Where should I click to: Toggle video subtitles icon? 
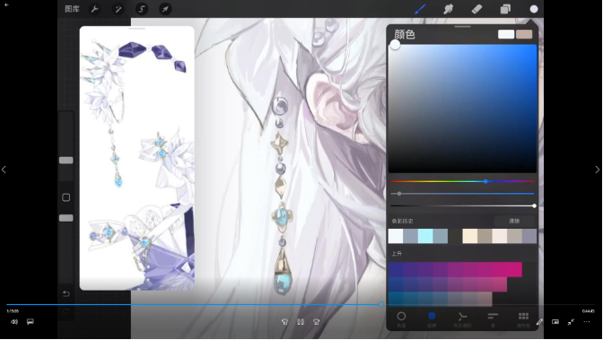coord(30,322)
